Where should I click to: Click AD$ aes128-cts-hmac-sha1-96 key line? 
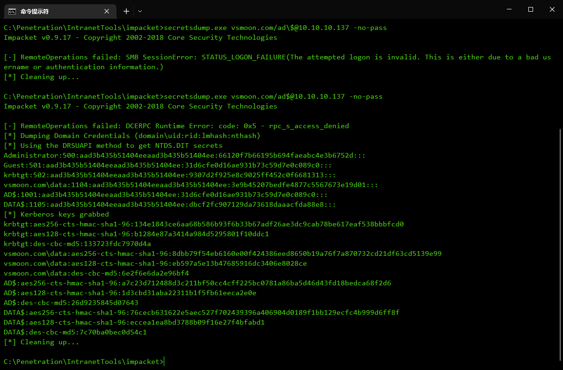(x=130, y=293)
